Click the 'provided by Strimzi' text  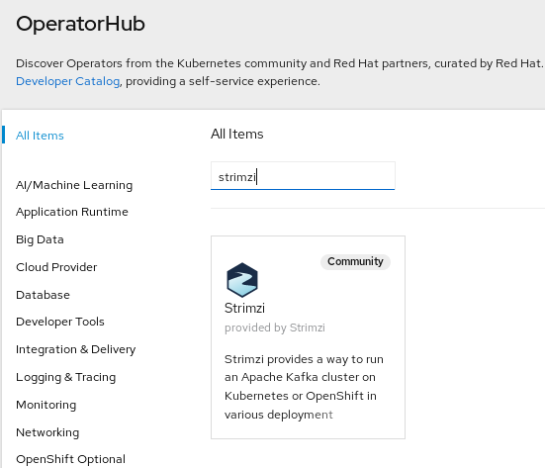tap(275, 328)
